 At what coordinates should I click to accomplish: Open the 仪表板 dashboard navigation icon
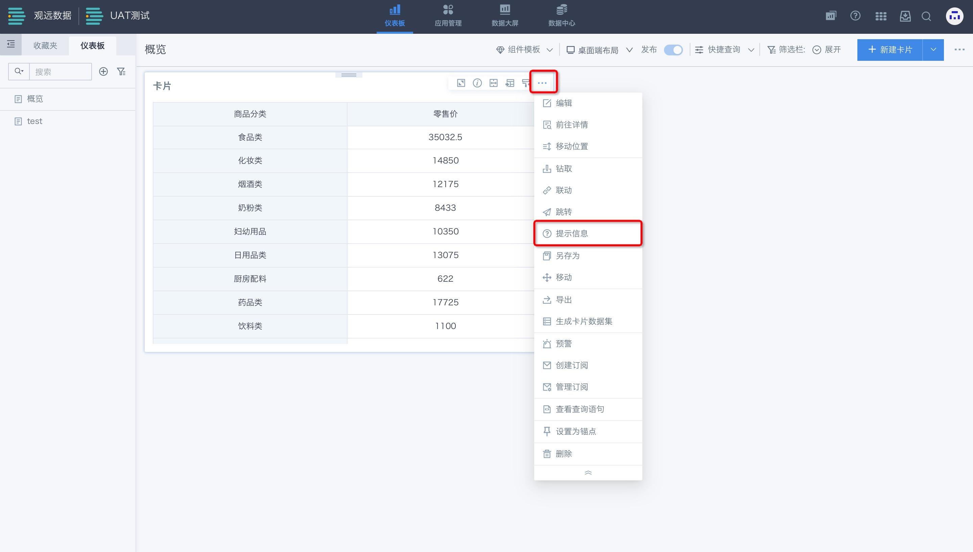point(395,10)
